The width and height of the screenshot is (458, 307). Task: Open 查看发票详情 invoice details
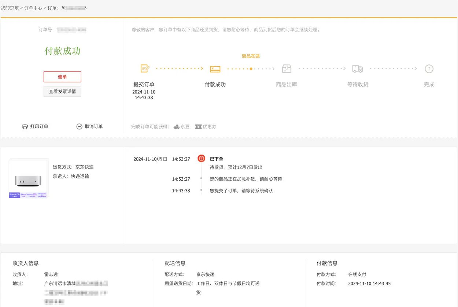62,92
